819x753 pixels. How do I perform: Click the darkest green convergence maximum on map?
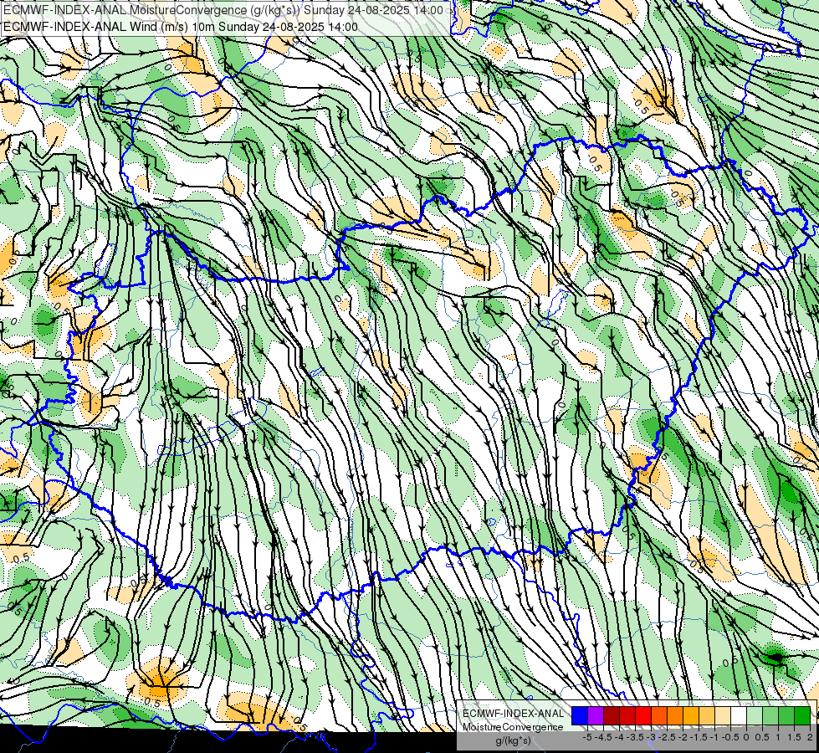[776, 658]
